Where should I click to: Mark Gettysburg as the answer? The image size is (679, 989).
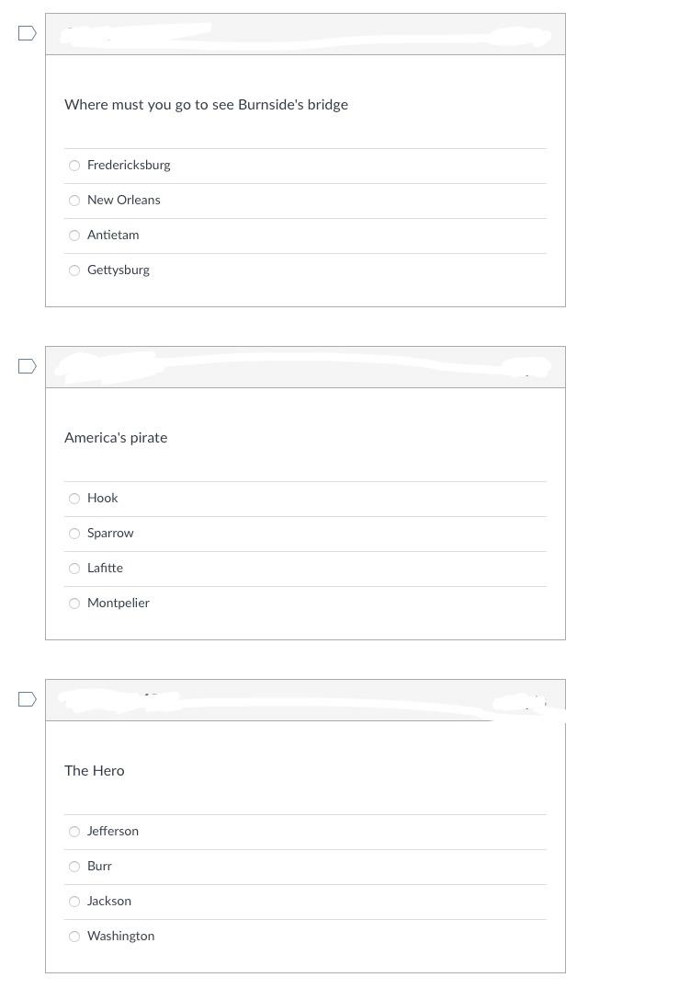click(x=74, y=270)
